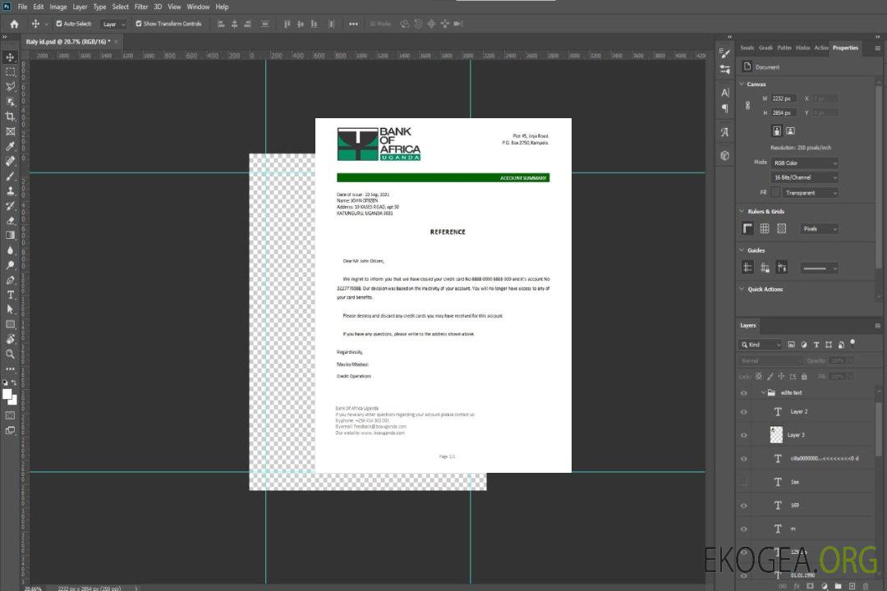Select the Eyedropper tool
Image resolution: width=887 pixels, height=591 pixels.
[x=11, y=146]
